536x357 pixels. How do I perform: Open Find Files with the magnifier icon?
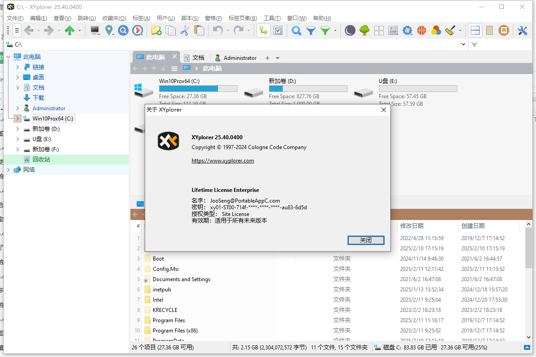click(296, 30)
